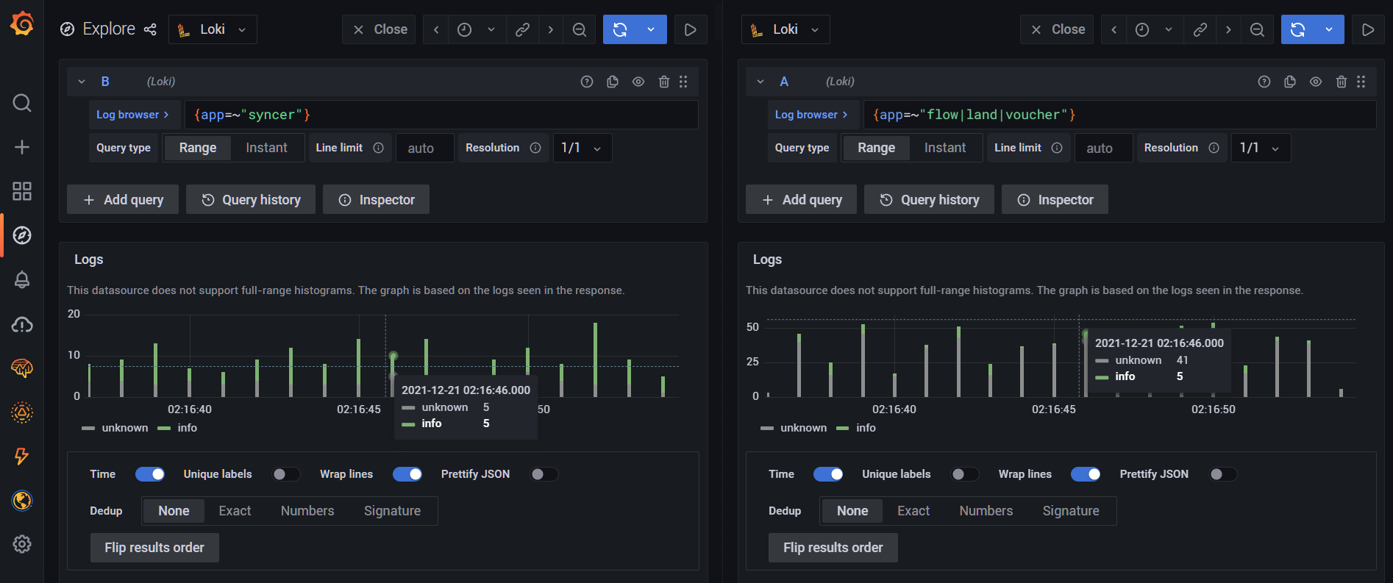Open time picker dropdown in left pane
This screenshot has width=1393, height=583.
pyautogui.click(x=477, y=29)
